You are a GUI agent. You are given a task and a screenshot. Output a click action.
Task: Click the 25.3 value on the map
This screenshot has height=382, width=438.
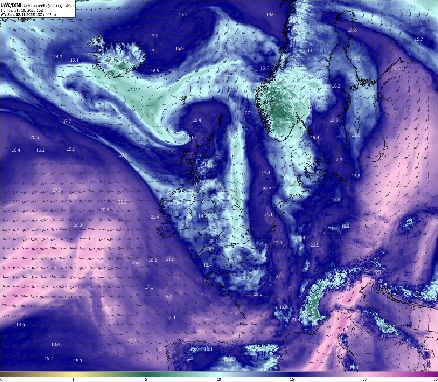(131, 340)
